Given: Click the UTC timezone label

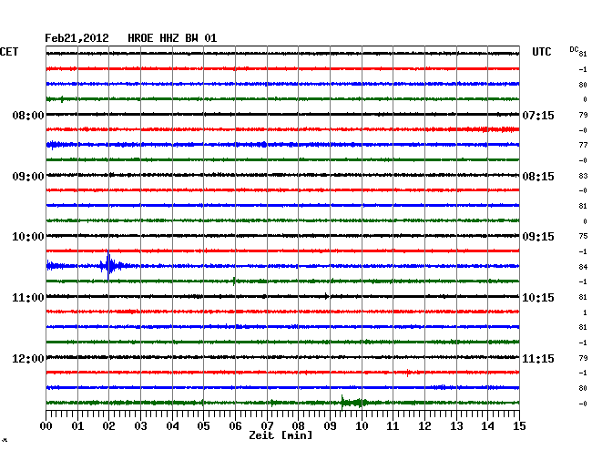Looking at the screenshot, I should [541, 52].
